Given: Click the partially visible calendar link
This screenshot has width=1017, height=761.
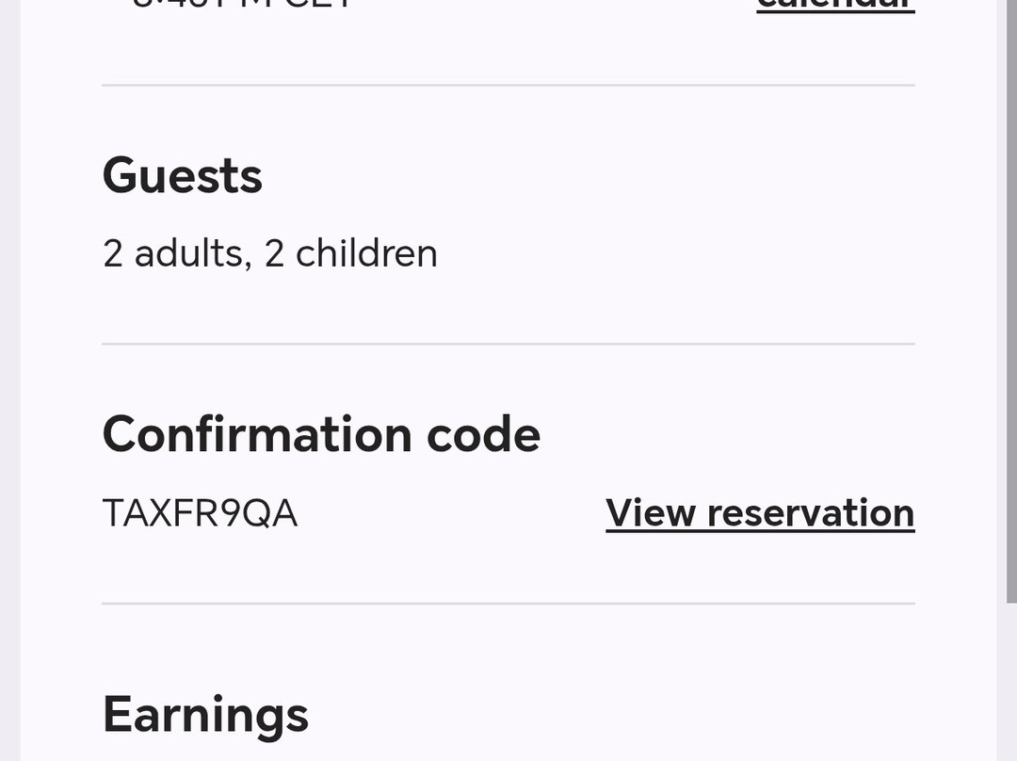Looking at the screenshot, I should click(835, 5).
